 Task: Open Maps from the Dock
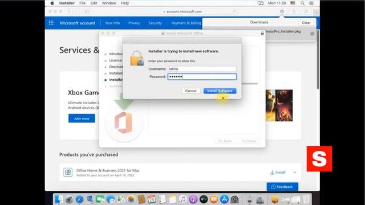(x=121, y=199)
